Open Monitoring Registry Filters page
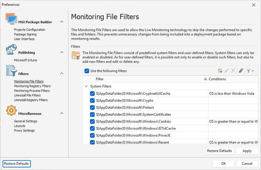The width and height of the screenshot is (261, 170). pyautogui.click(x=32, y=86)
